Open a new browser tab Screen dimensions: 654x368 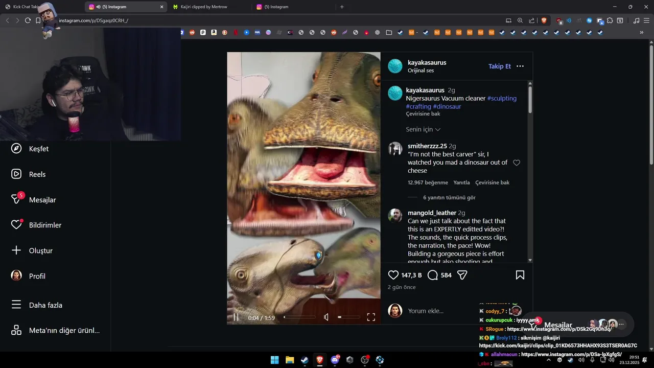342,7
